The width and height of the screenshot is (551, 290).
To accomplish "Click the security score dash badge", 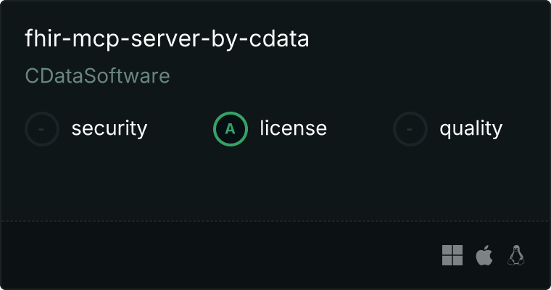I will point(42,129).
